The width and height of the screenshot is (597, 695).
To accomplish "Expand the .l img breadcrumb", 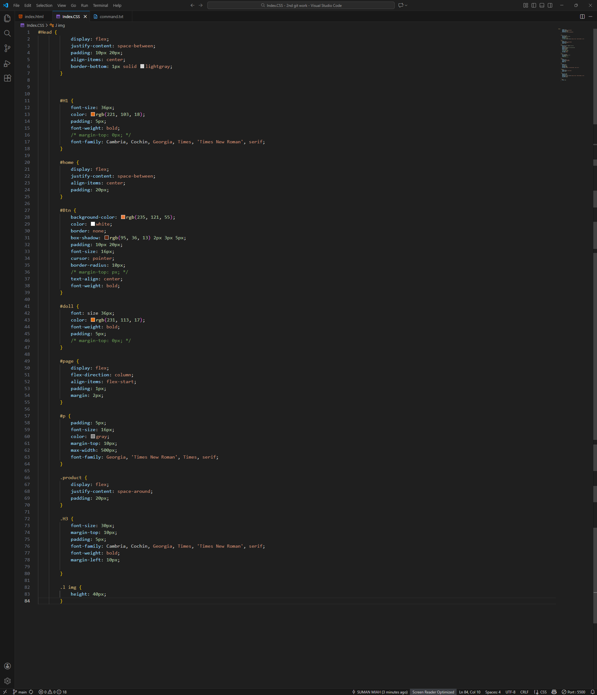I will (x=57, y=25).
